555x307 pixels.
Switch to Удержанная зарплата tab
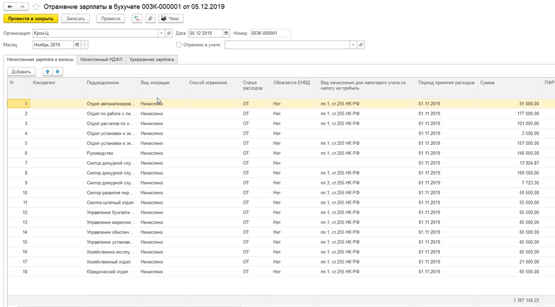click(151, 59)
